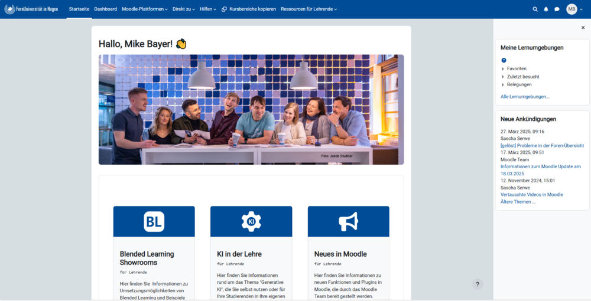This screenshot has height=301, width=591.
Task: Open the Dashboard menu item
Action: pos(106,9)
